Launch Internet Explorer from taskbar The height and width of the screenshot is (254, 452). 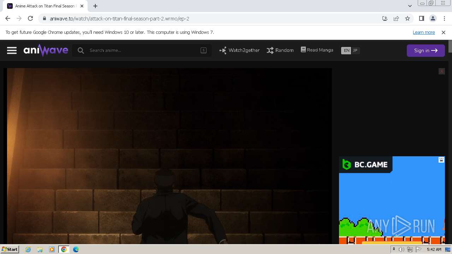(x=28, y=249)
